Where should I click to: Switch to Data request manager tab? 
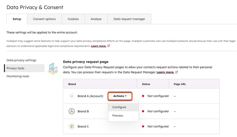[x=129, y=19]
